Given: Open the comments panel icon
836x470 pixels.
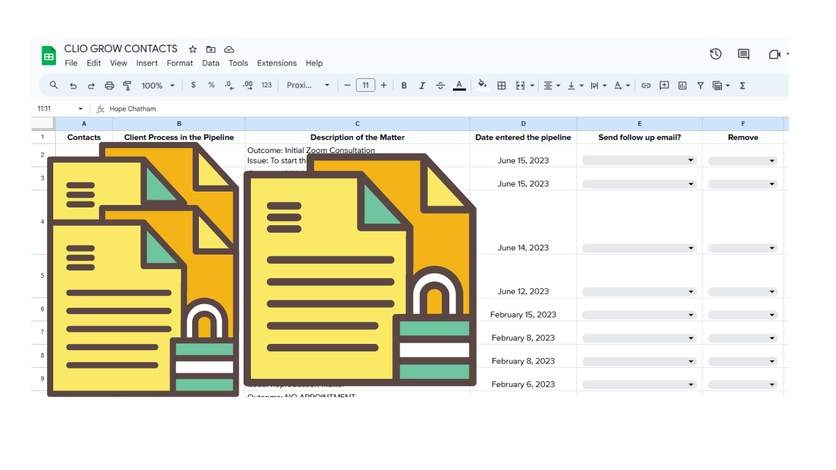Looking at the screenshot, I should click(x=744, y=54).
